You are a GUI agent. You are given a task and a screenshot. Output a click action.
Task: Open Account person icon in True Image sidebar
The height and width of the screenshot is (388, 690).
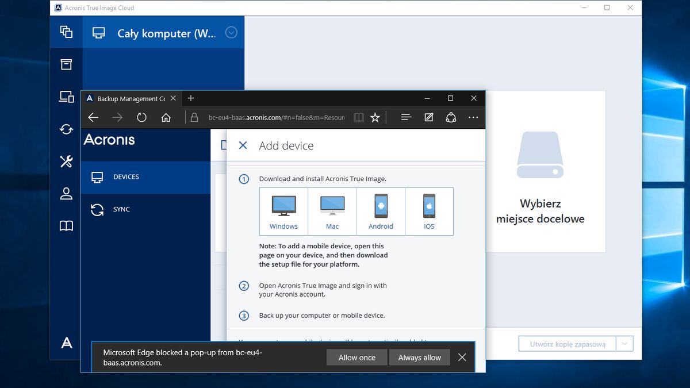(x=66, y=194)
